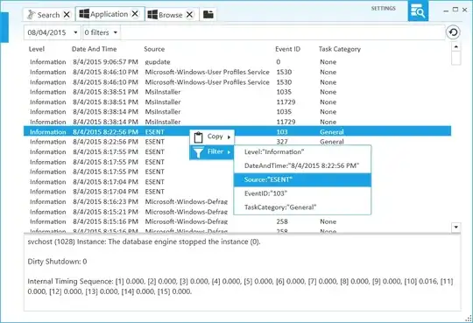This screenshot has height=323, width=473.
Task: Switch to the Search tab
Action: 48,15
